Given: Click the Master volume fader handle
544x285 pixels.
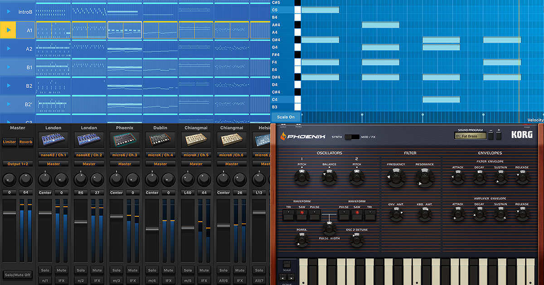Looking at the screenshot, I should (x=9, y=213).
